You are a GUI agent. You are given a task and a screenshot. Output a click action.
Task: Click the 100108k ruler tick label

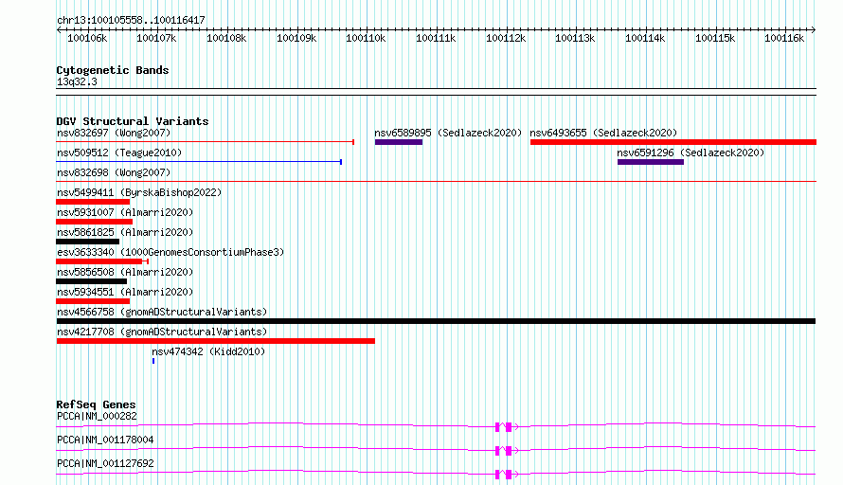coord(226,38)
